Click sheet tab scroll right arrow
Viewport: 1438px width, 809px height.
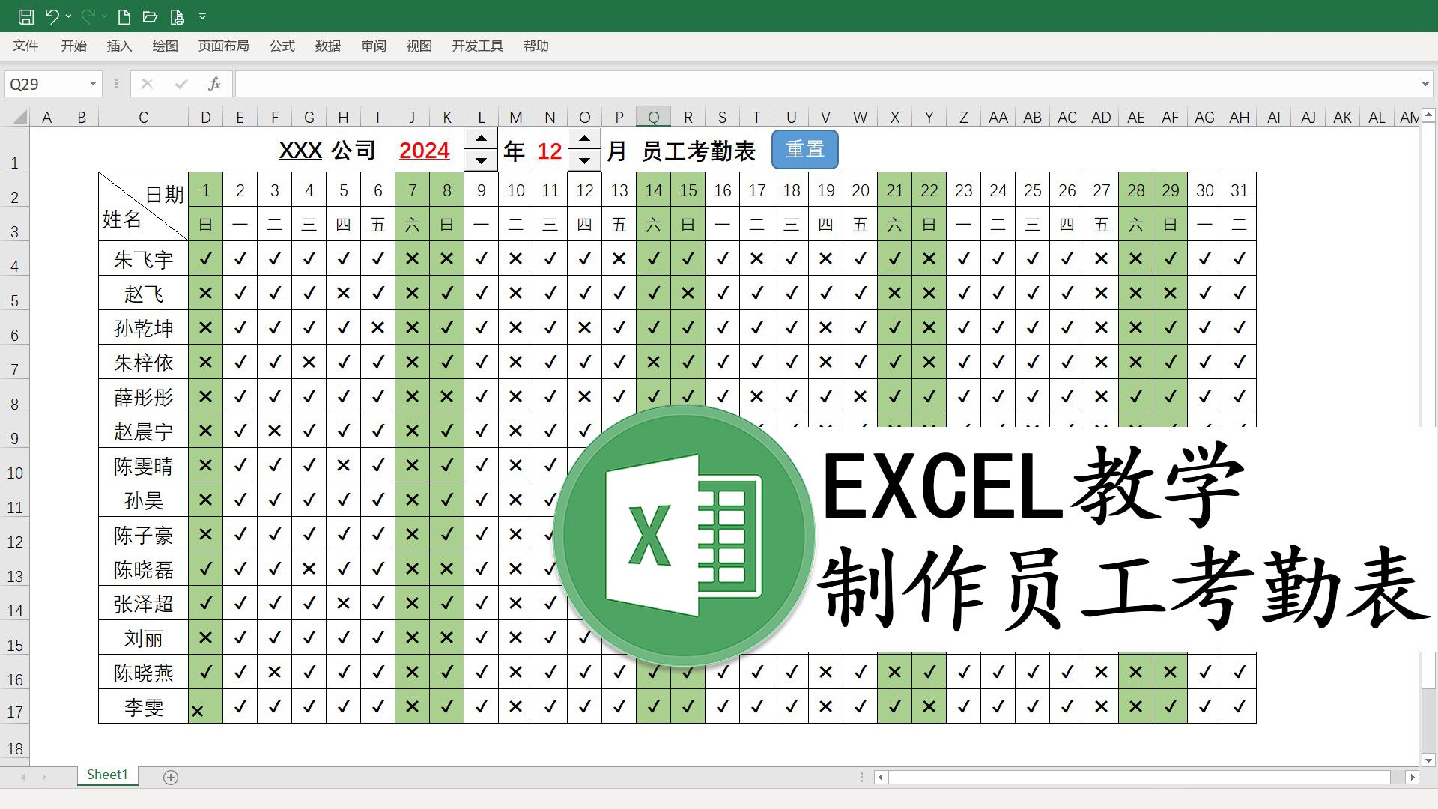pyautogui.click(x=44, y=777)
